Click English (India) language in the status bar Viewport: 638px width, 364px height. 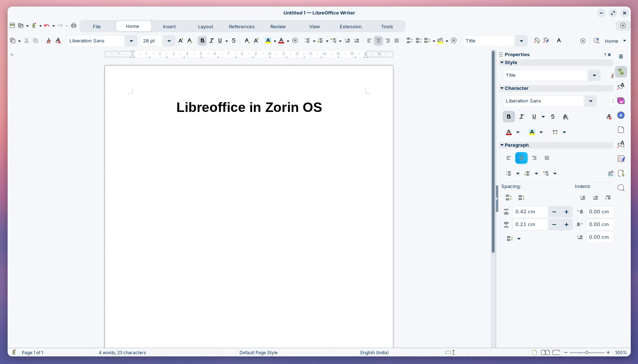click(374, 352)
